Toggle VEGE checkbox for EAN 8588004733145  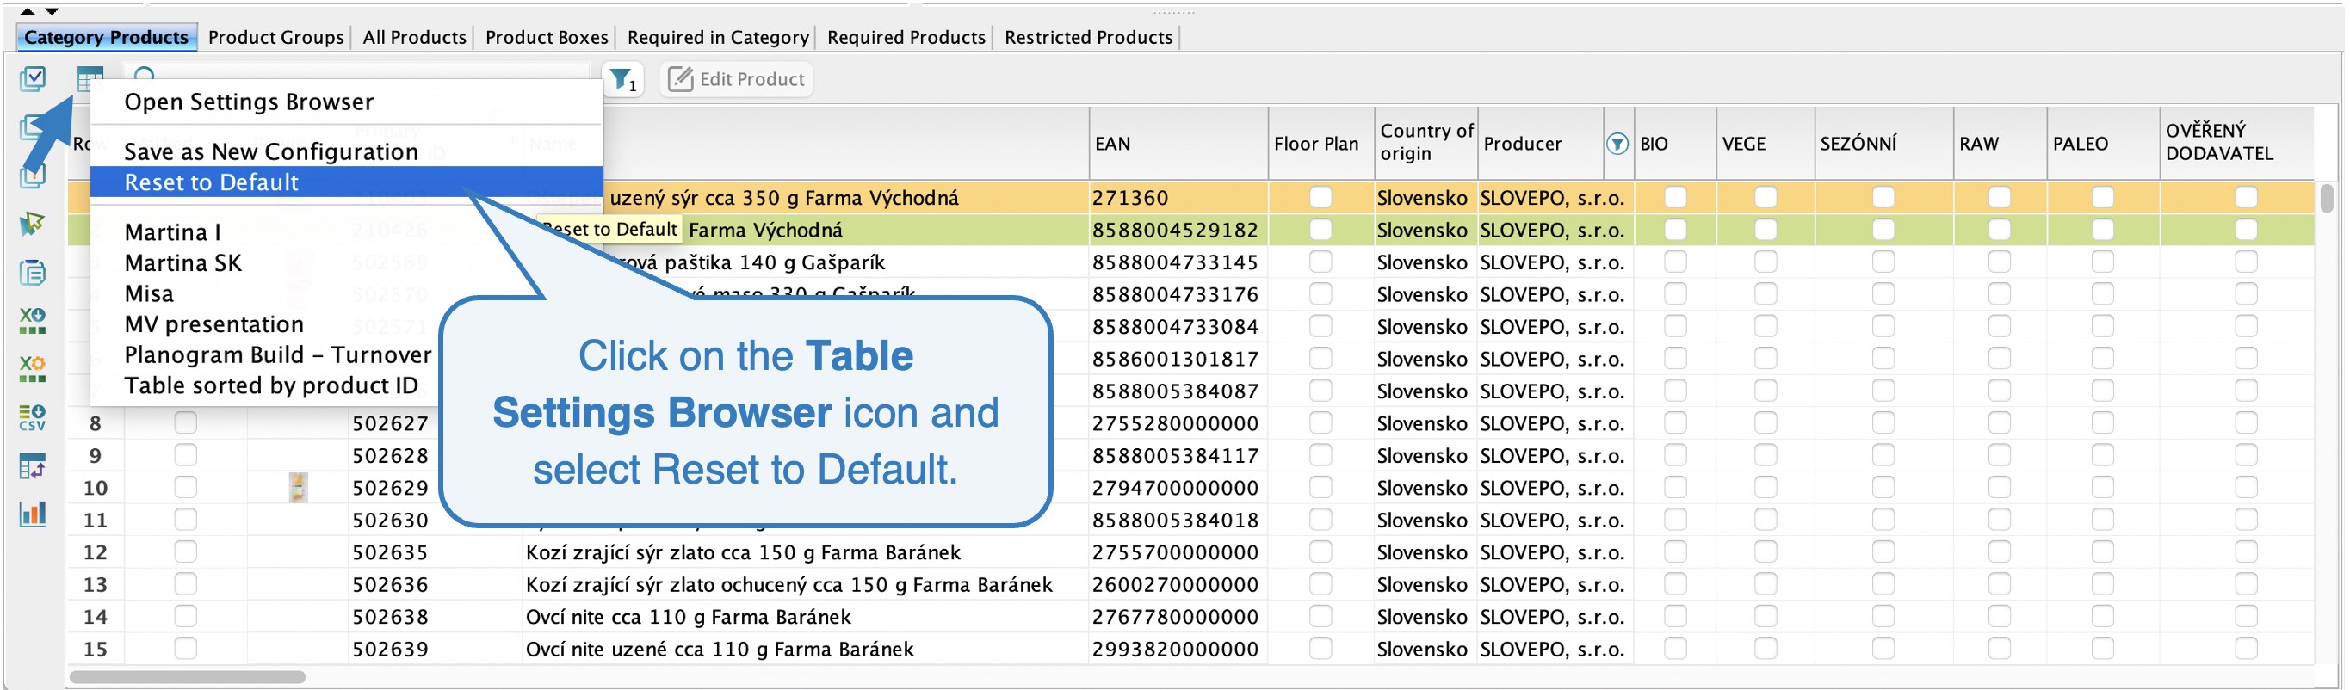(x=1766, y=262)
